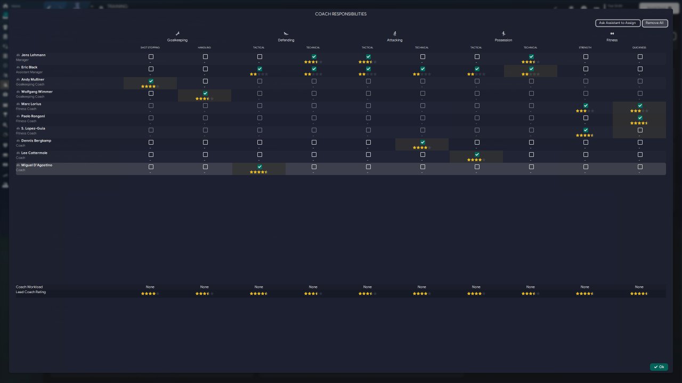Click Andy Mullner's shot stopping star rating
Viewport: 682px width, 383px height.
(x=150, y=86)
